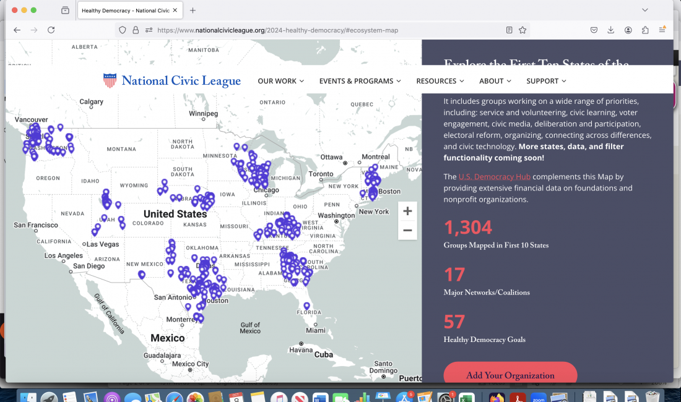Click the browser forward arrow
The height and width of the screenshot is (402, 681).
pos(34,30)
